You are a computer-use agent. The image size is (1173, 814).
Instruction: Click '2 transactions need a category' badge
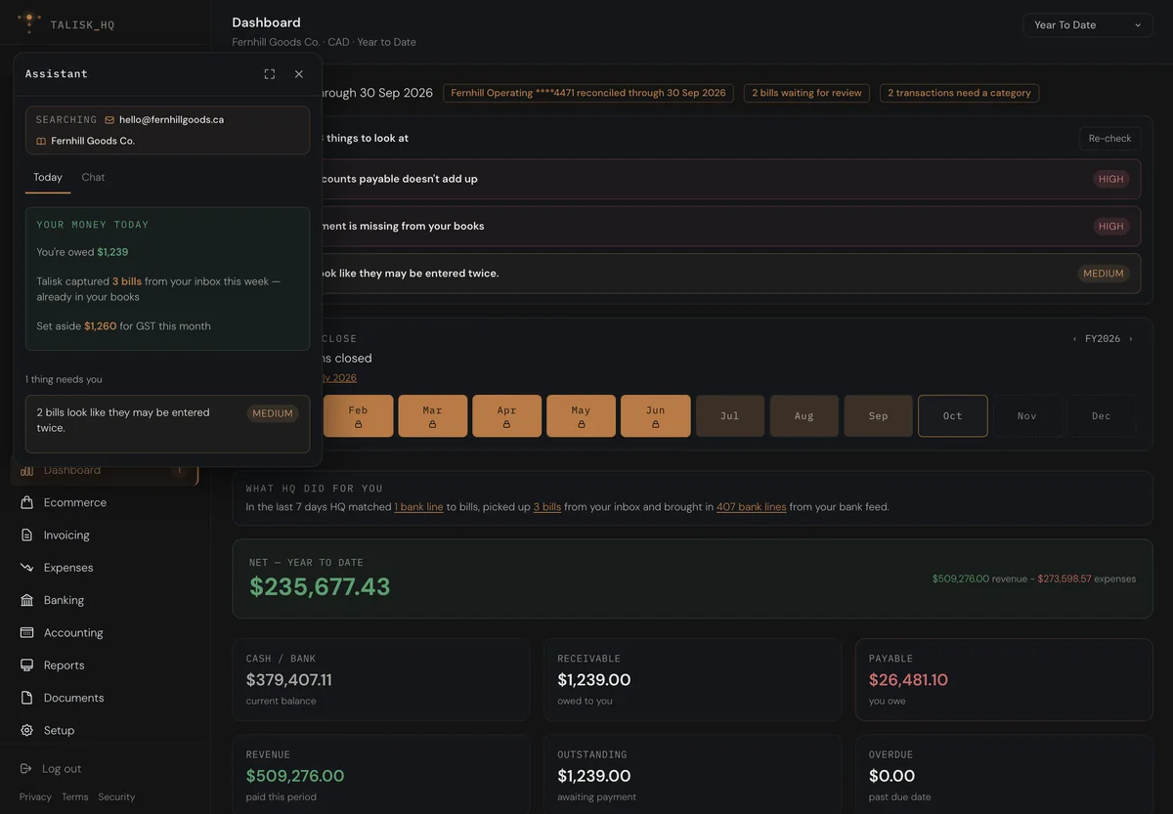(x=959, y=93)
